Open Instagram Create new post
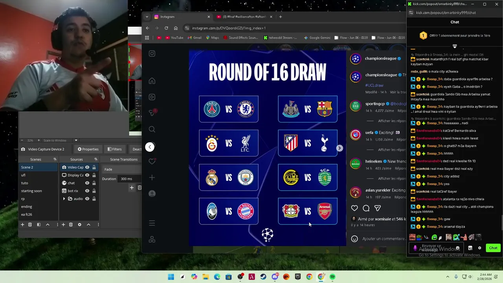Viewport: 503px width, 283px height. pyautogui.click(x=152, y=178)
